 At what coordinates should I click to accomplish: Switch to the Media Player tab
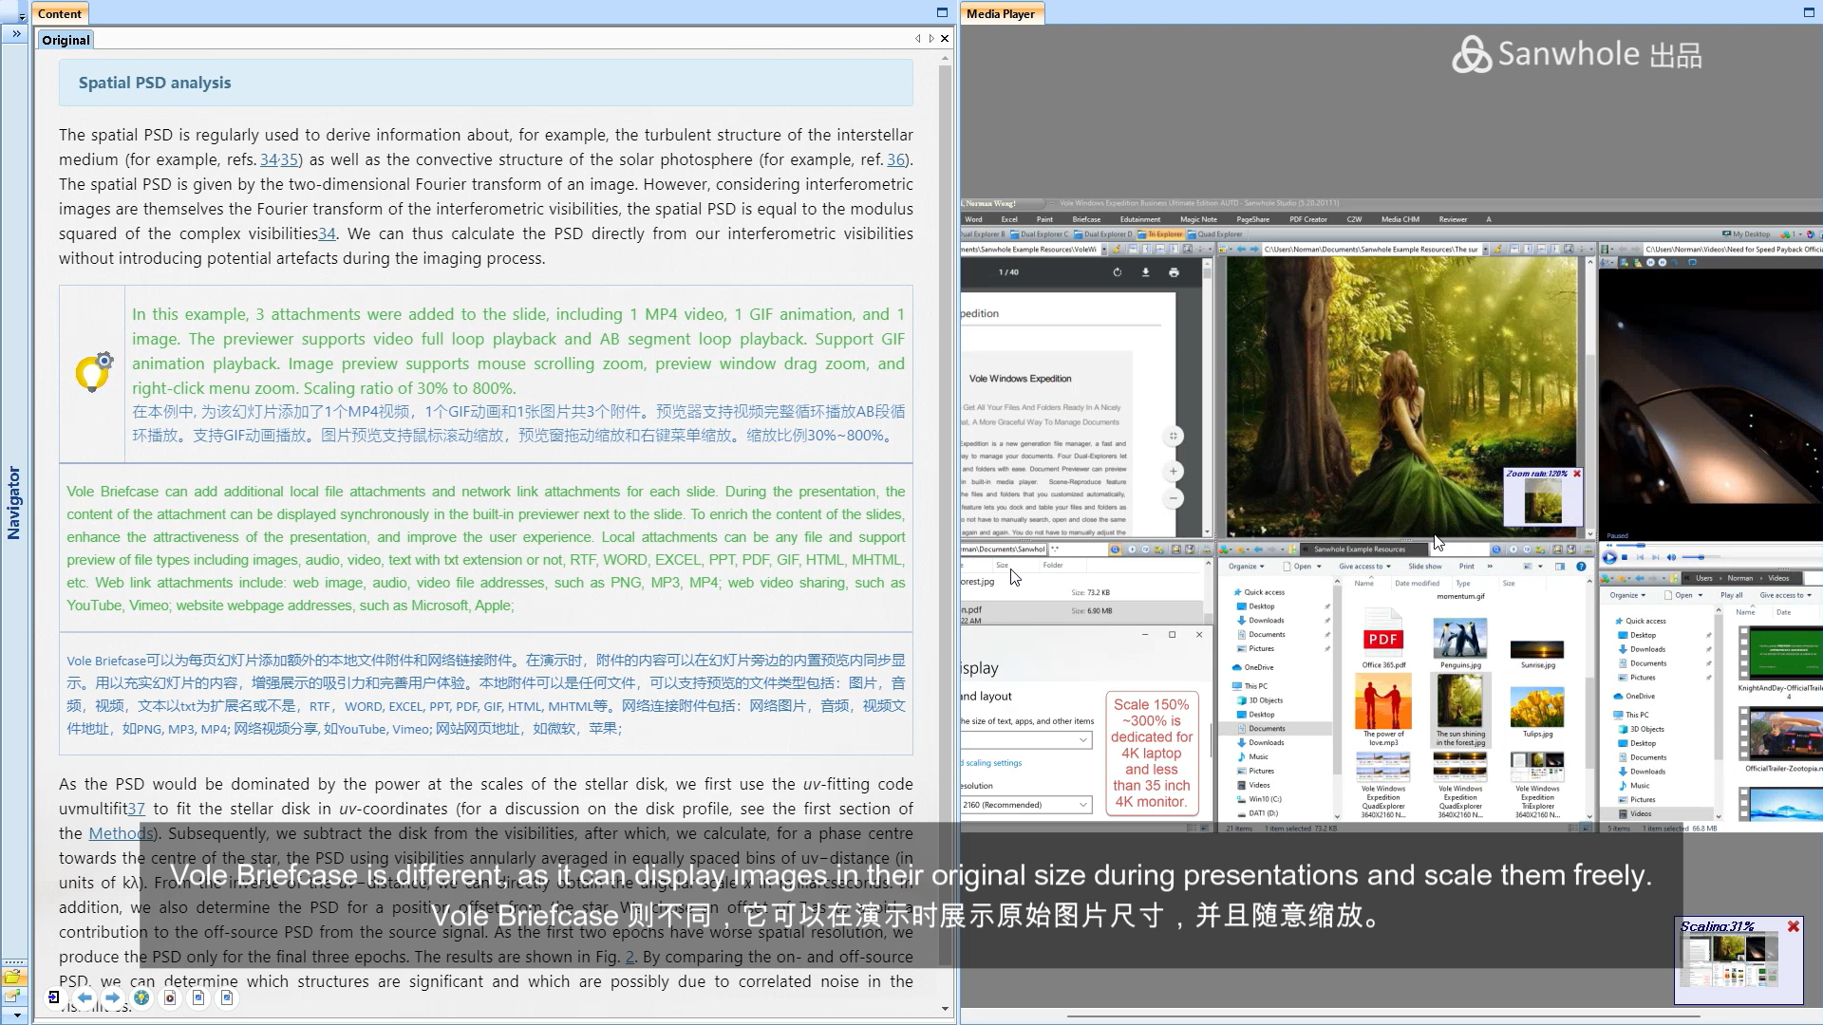[x=1000, y=13]
